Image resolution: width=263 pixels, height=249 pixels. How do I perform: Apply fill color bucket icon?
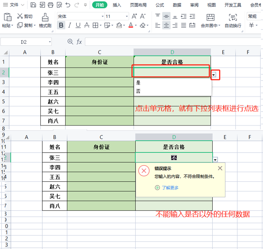pos(119,25)
